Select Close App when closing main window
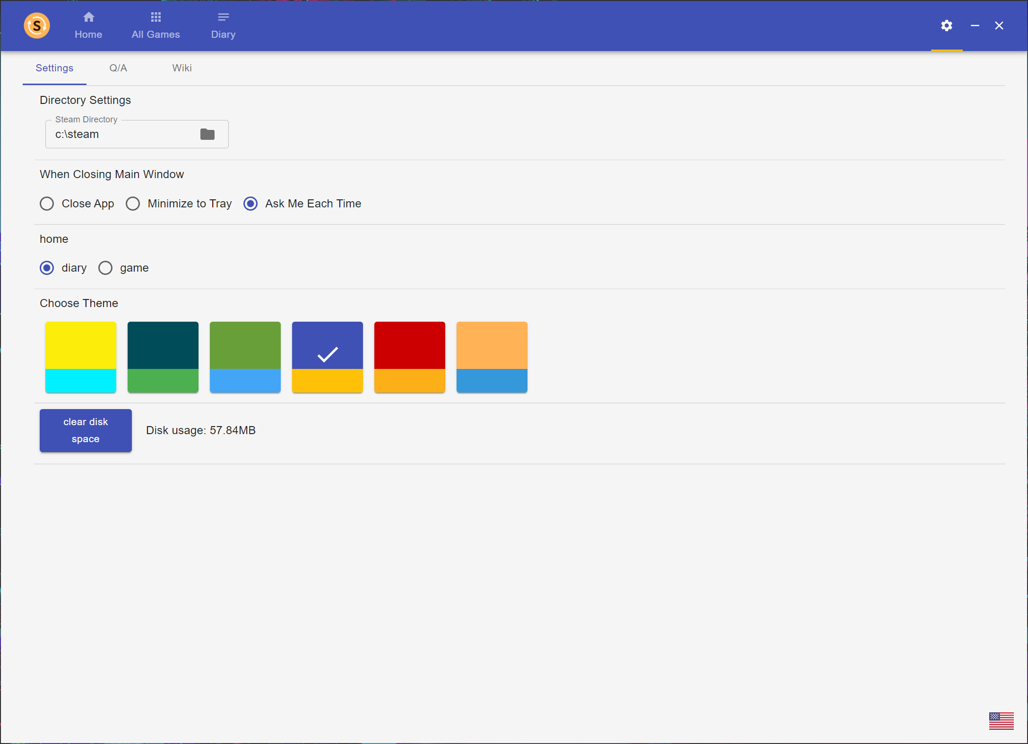The width and height of the screenshot is (1028, 744). click(47, 204)
